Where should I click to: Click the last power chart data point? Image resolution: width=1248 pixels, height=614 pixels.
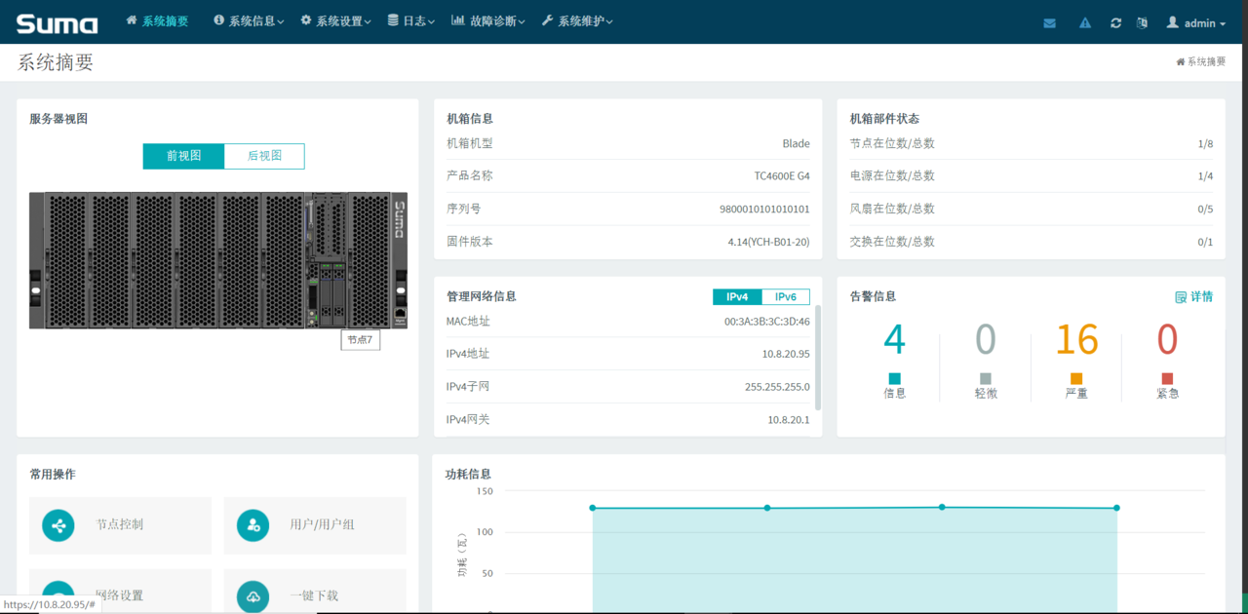pyautogui.click(x=1116, y=508)
